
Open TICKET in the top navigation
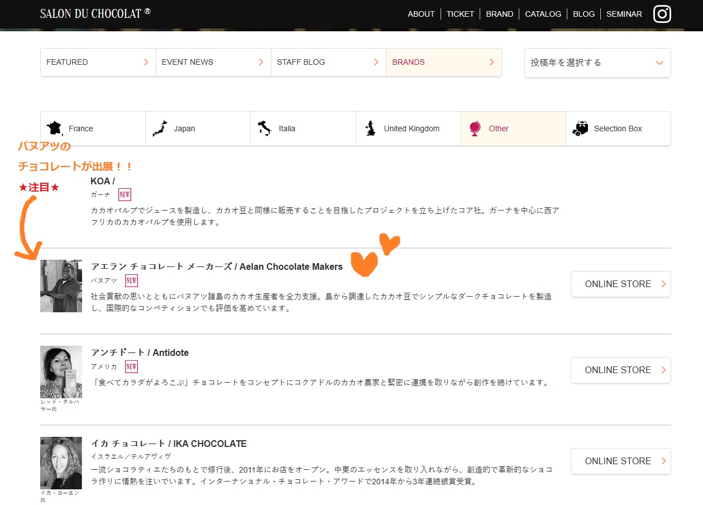[x=460, y=14]
